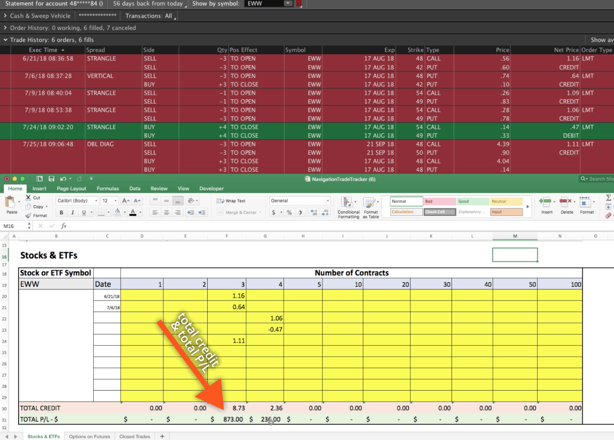614x440 pixels.
Task: Toggle underline formatting
Action: point(84,212)
